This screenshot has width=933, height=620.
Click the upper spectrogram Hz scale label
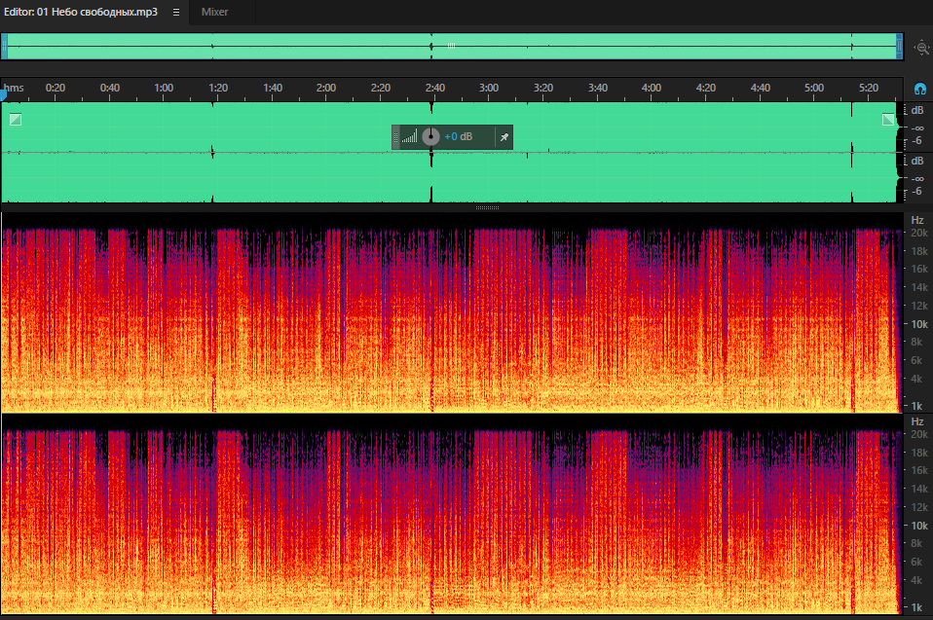pos(917,220)
